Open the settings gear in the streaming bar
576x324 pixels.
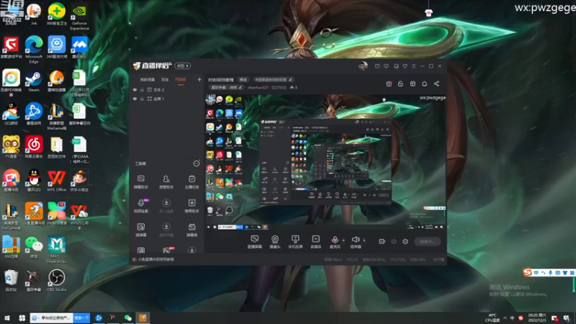pos(405,241)
